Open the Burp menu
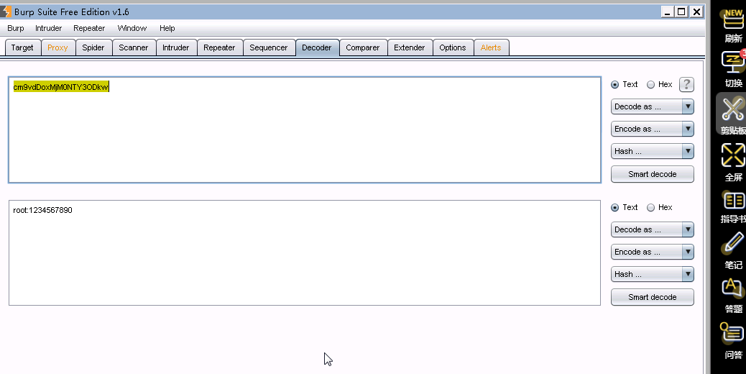Screen dimensions: 746x374 coord(16,28)
